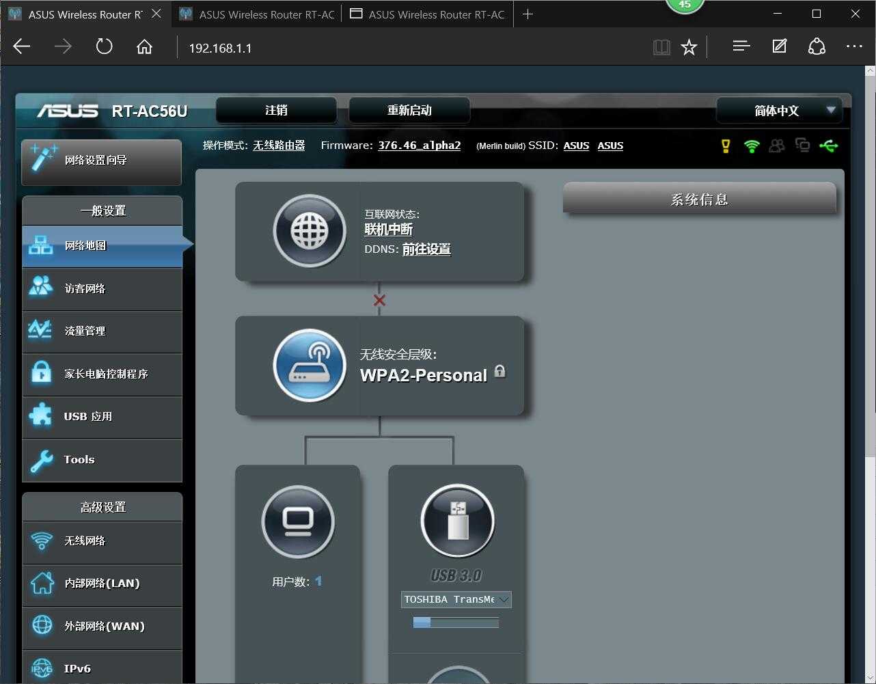Open reading view in browser

coord(661,46)
